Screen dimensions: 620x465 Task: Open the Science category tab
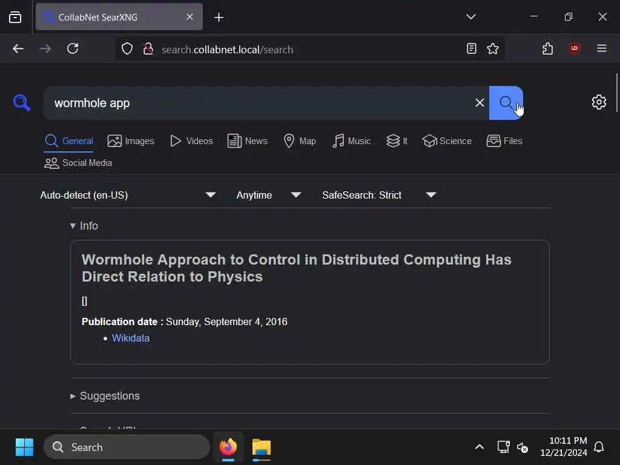(x=447, y=141)
